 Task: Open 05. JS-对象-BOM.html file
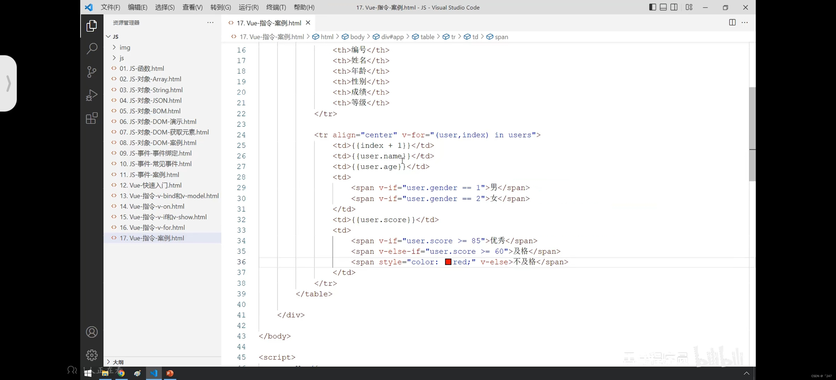tap(162, 111)
